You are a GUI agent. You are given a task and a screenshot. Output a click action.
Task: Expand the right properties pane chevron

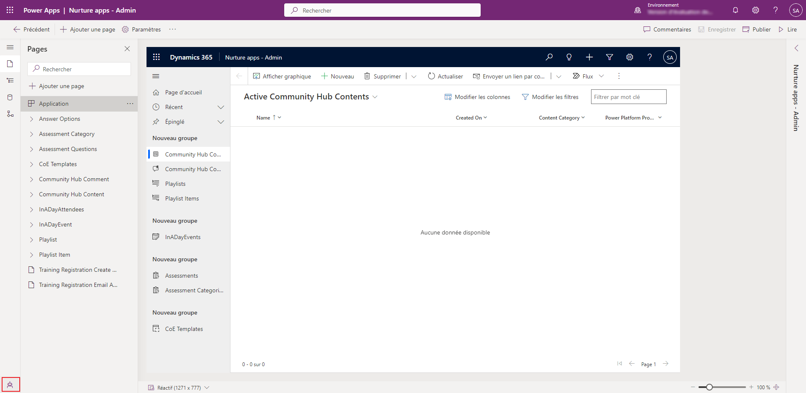coord(796,48)
